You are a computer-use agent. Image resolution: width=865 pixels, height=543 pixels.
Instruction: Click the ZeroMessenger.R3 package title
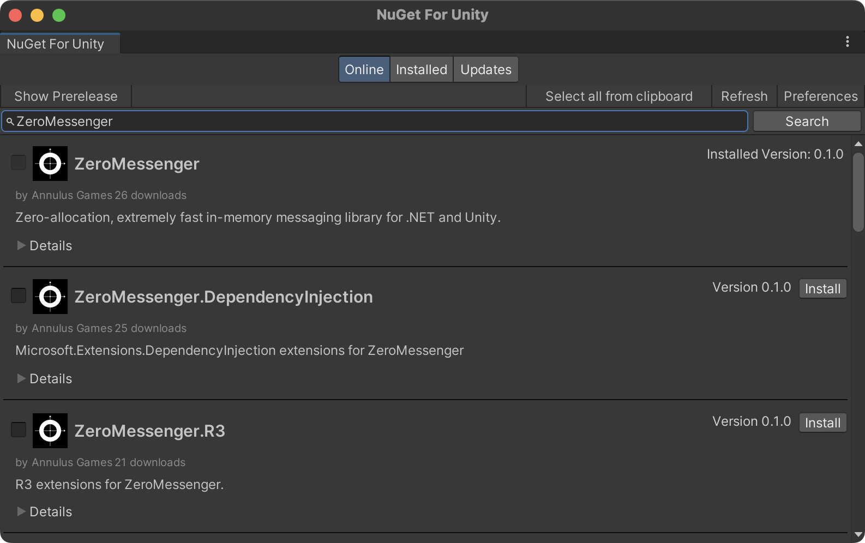click(150, 431)
